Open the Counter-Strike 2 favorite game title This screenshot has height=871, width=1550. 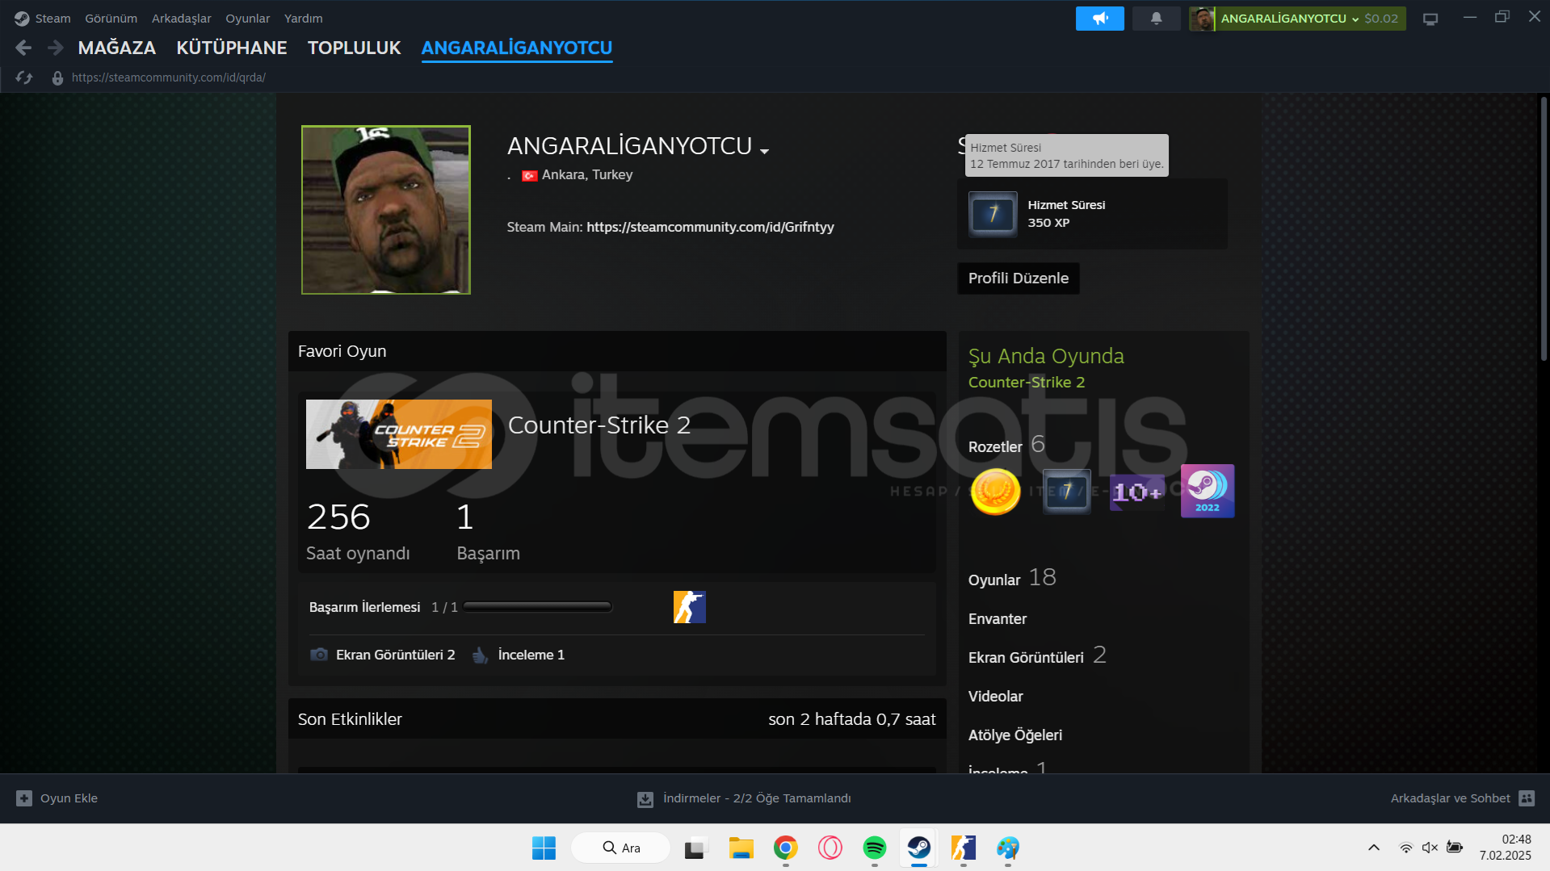pos(599,425)
